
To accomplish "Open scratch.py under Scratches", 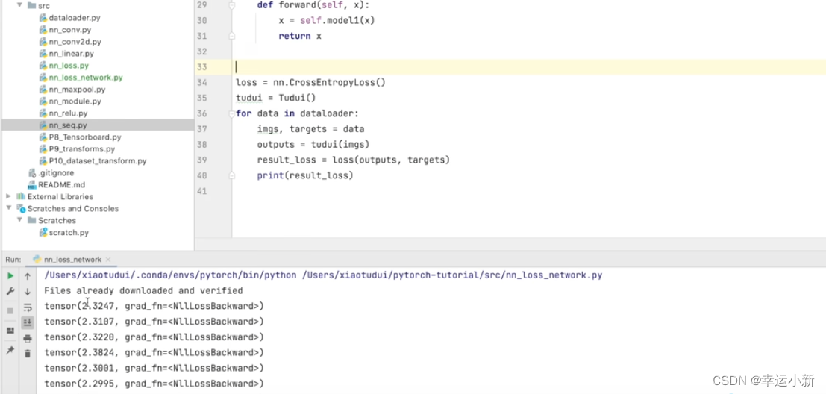I will [69, 232].
